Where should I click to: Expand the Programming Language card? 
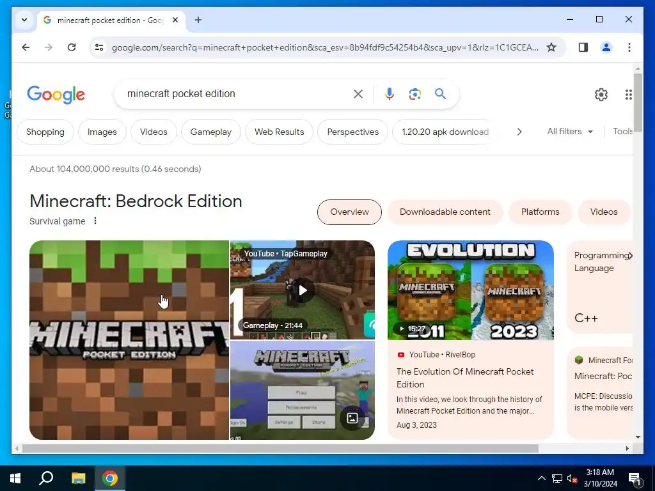coord(600,287)
